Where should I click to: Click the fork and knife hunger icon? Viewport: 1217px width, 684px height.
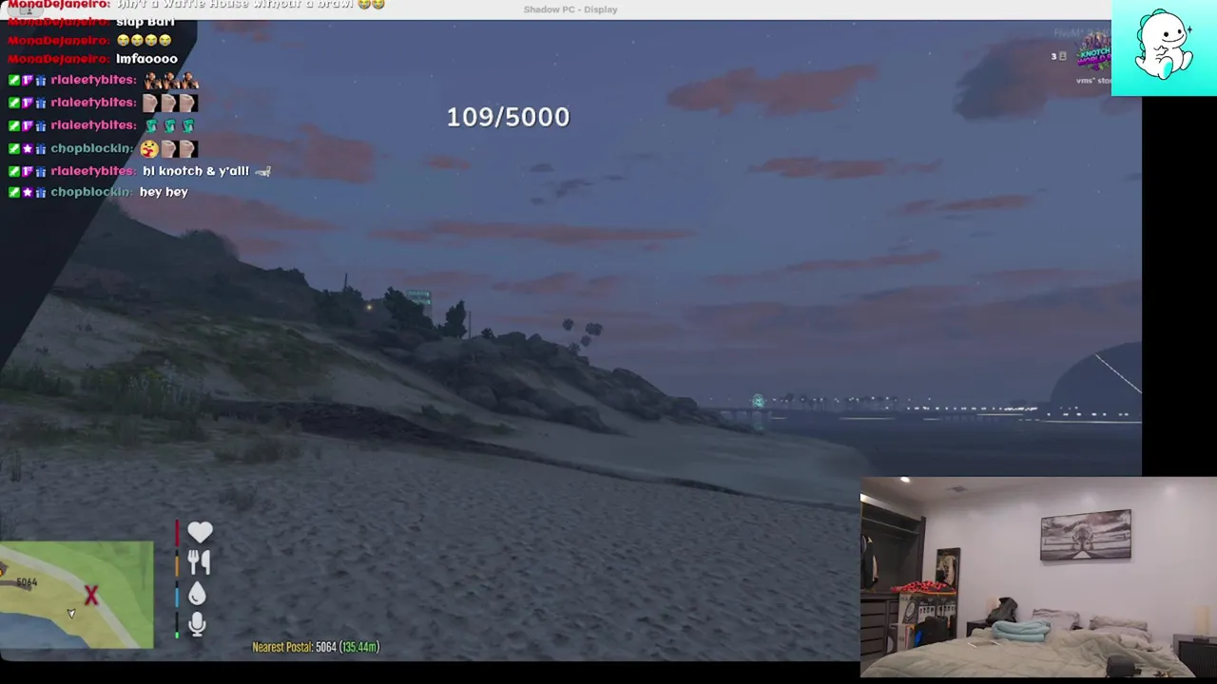(198, 562)
